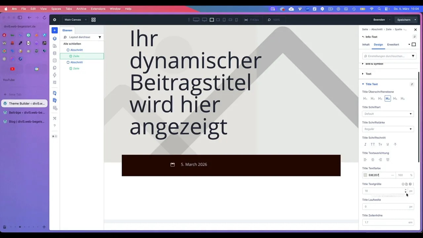Select the tablet preview icon
This screenshot has height=238, width=423.
point(224,20)
